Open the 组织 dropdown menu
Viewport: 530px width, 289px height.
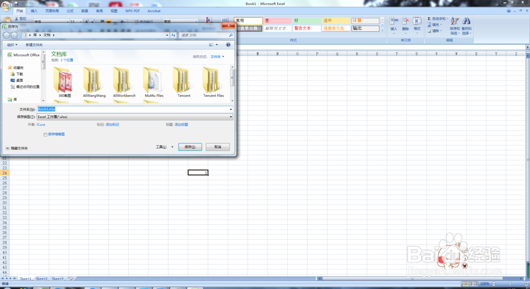click(12, 44)
